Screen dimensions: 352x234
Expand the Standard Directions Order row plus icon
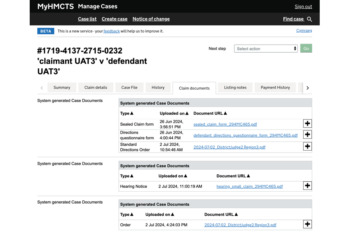(x=307, y=146)
